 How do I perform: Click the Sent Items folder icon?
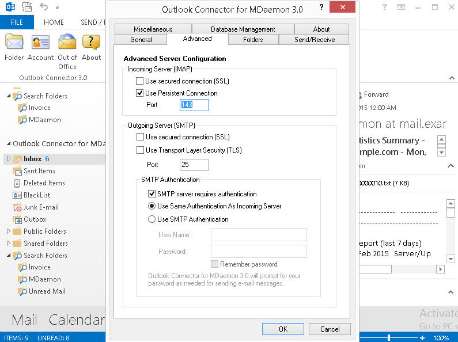[17, 171]
